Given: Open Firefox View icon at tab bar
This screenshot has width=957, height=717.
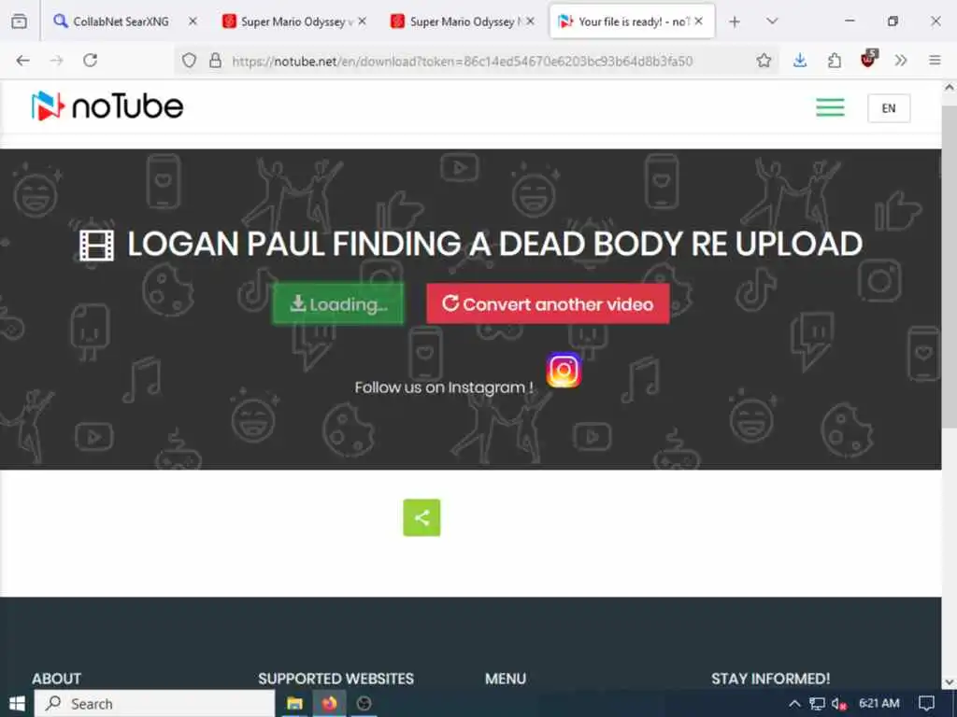Looking at the screenshot, I should click(x=20, y=21).
